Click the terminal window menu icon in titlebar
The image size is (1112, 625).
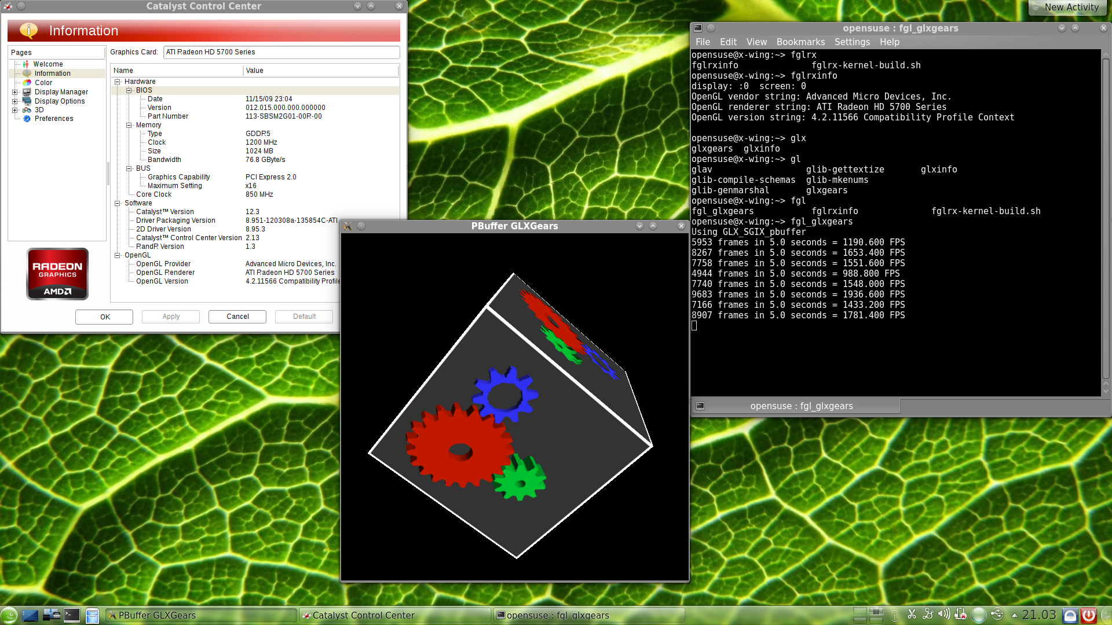click(x=698, y=28)
